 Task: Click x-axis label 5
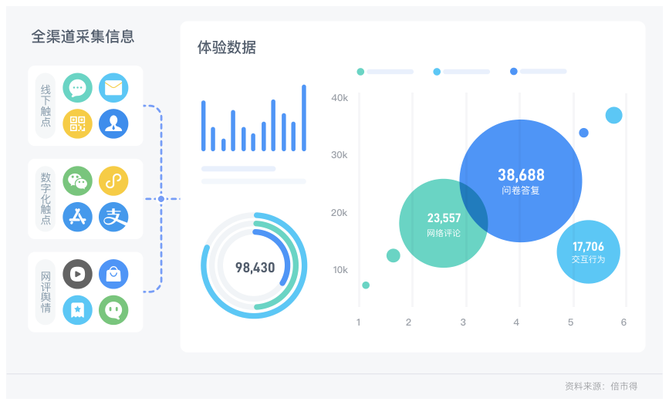[570, 322]
